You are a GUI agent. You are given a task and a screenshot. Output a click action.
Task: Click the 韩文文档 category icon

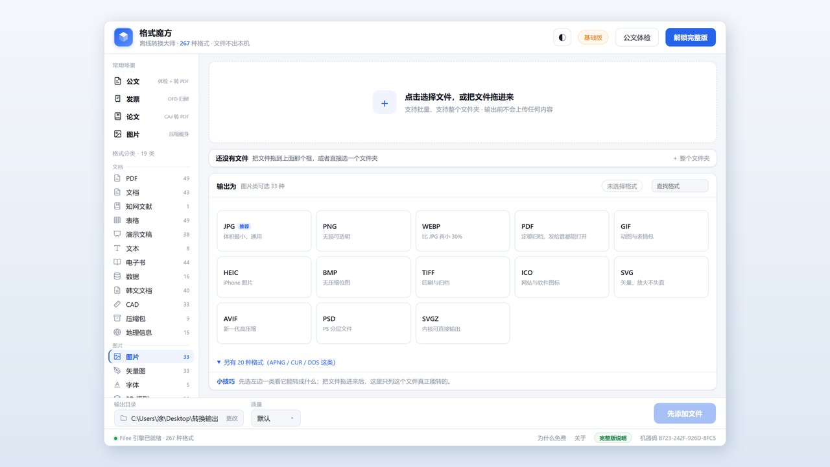click(117, 290)
